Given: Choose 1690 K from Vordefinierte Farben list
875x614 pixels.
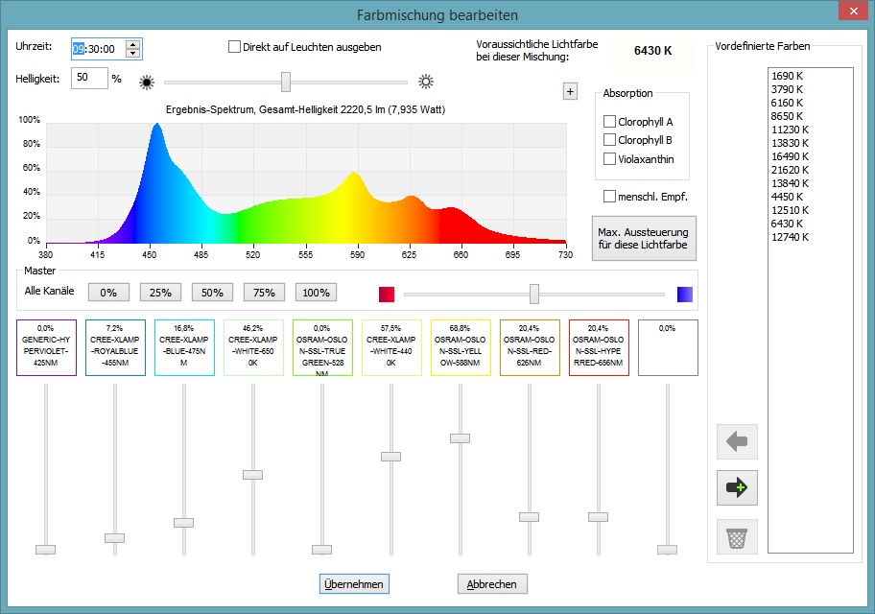Looking at the screenshot, I should click(787, 76).
